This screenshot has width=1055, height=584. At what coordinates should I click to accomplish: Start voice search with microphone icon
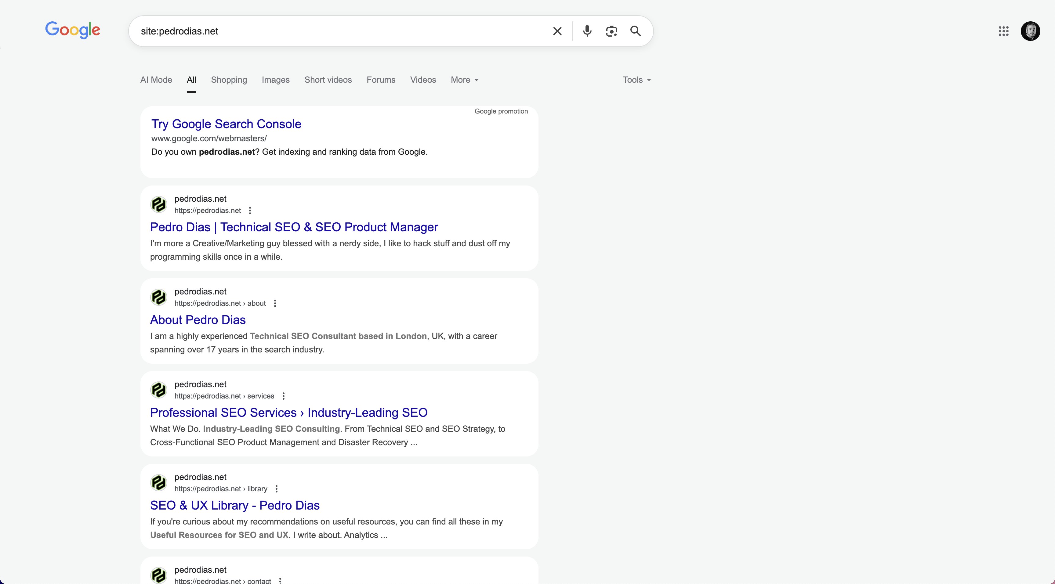[587, 31]
